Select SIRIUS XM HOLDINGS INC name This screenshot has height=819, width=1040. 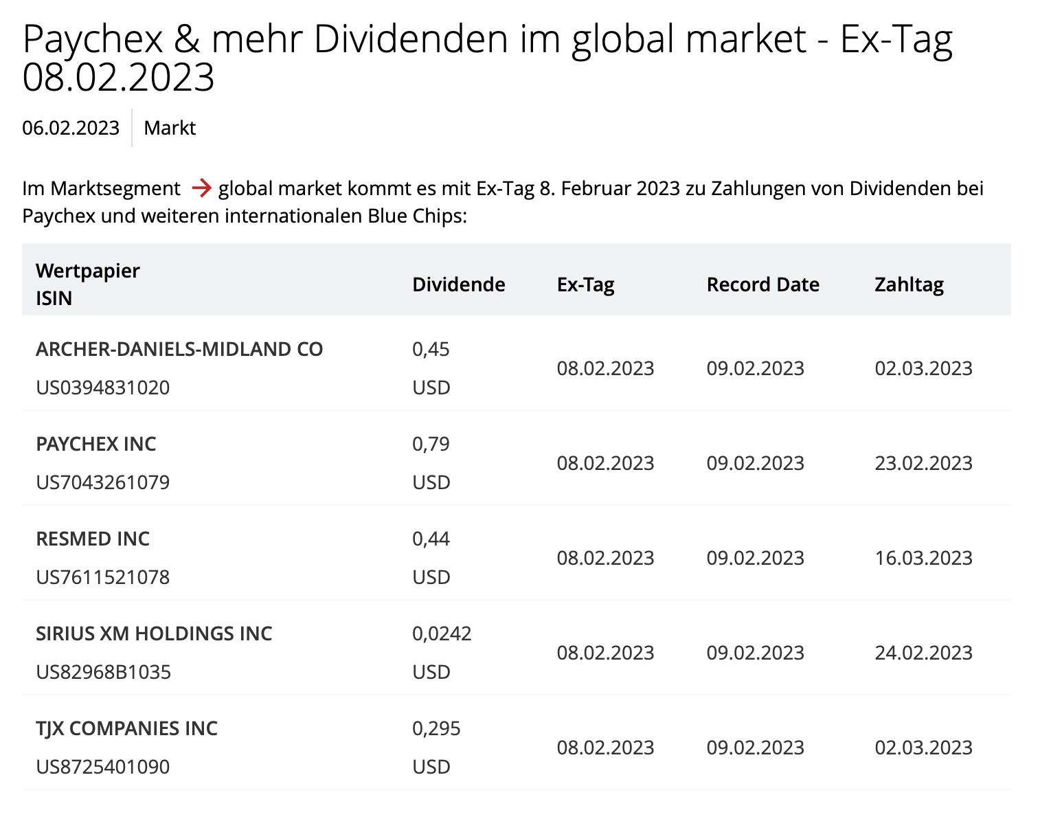pos(154,633)
